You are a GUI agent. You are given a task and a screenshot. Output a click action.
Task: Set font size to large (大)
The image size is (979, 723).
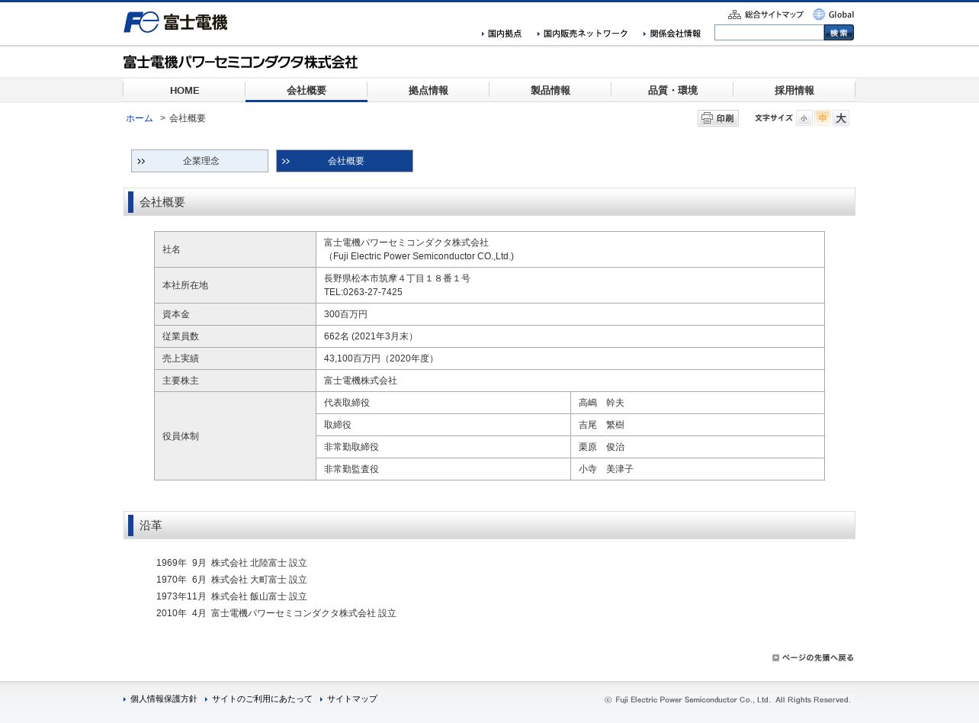point(841,118)
